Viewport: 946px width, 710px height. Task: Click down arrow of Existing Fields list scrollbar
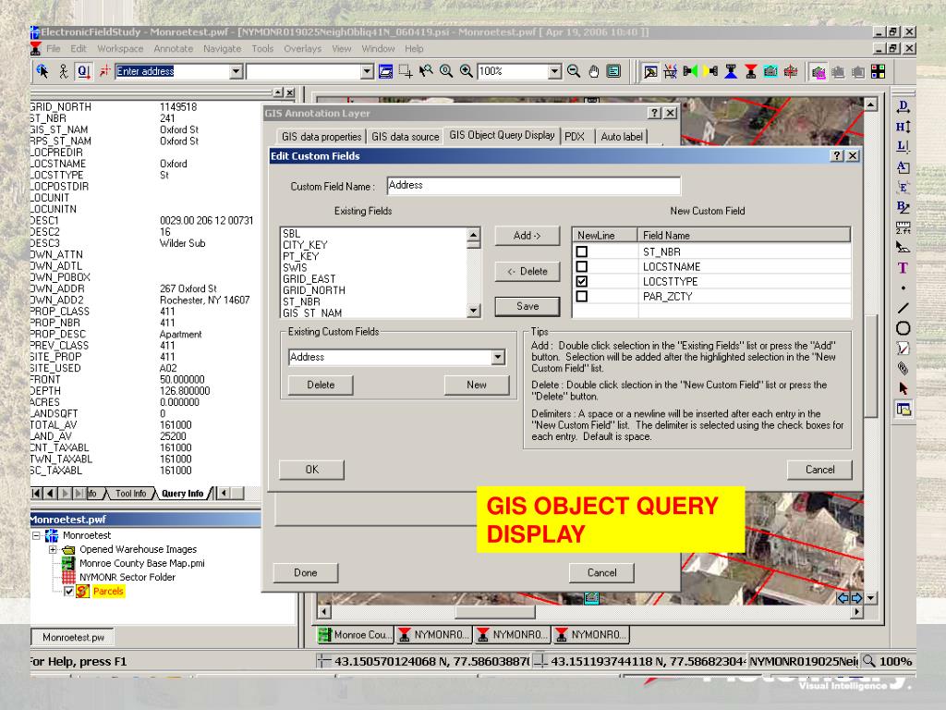tap(474, 311)
